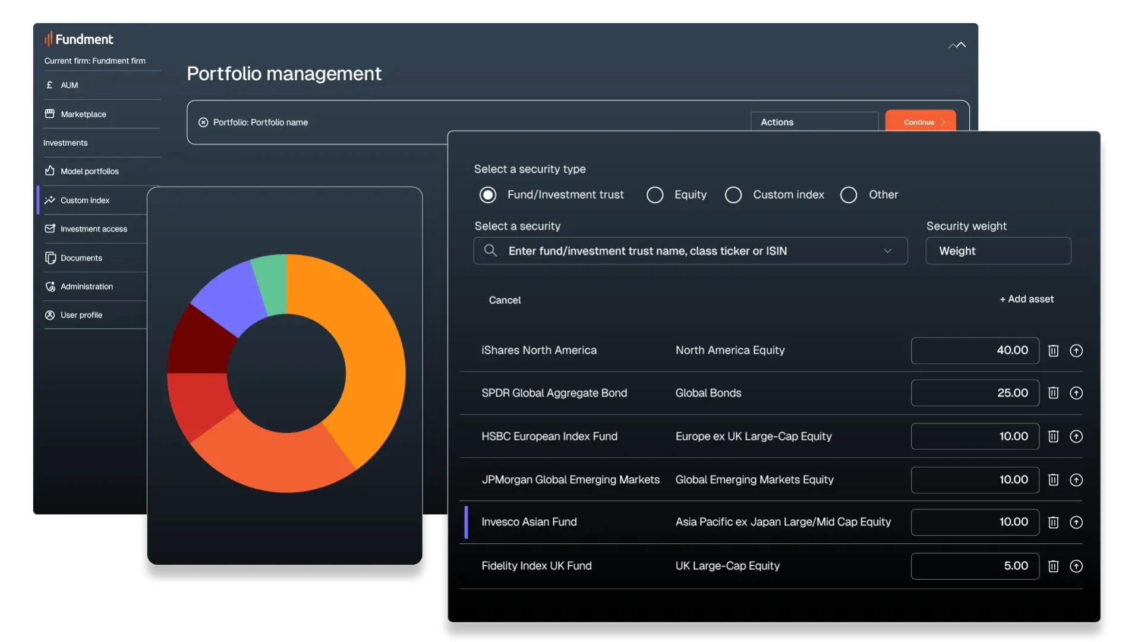Open Investment access menu item

point(93,229)
